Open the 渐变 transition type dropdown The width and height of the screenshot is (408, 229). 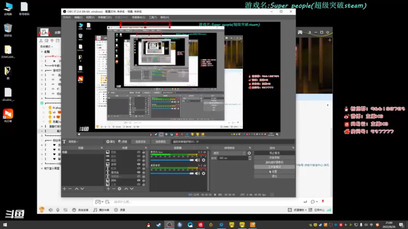pos(229,153)
